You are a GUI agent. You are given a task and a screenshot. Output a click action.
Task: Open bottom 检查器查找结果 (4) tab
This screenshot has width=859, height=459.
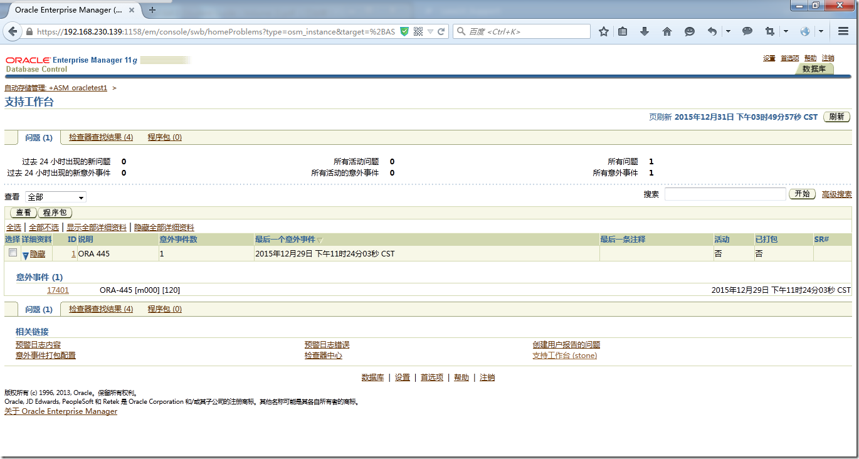tap(101, 309)
